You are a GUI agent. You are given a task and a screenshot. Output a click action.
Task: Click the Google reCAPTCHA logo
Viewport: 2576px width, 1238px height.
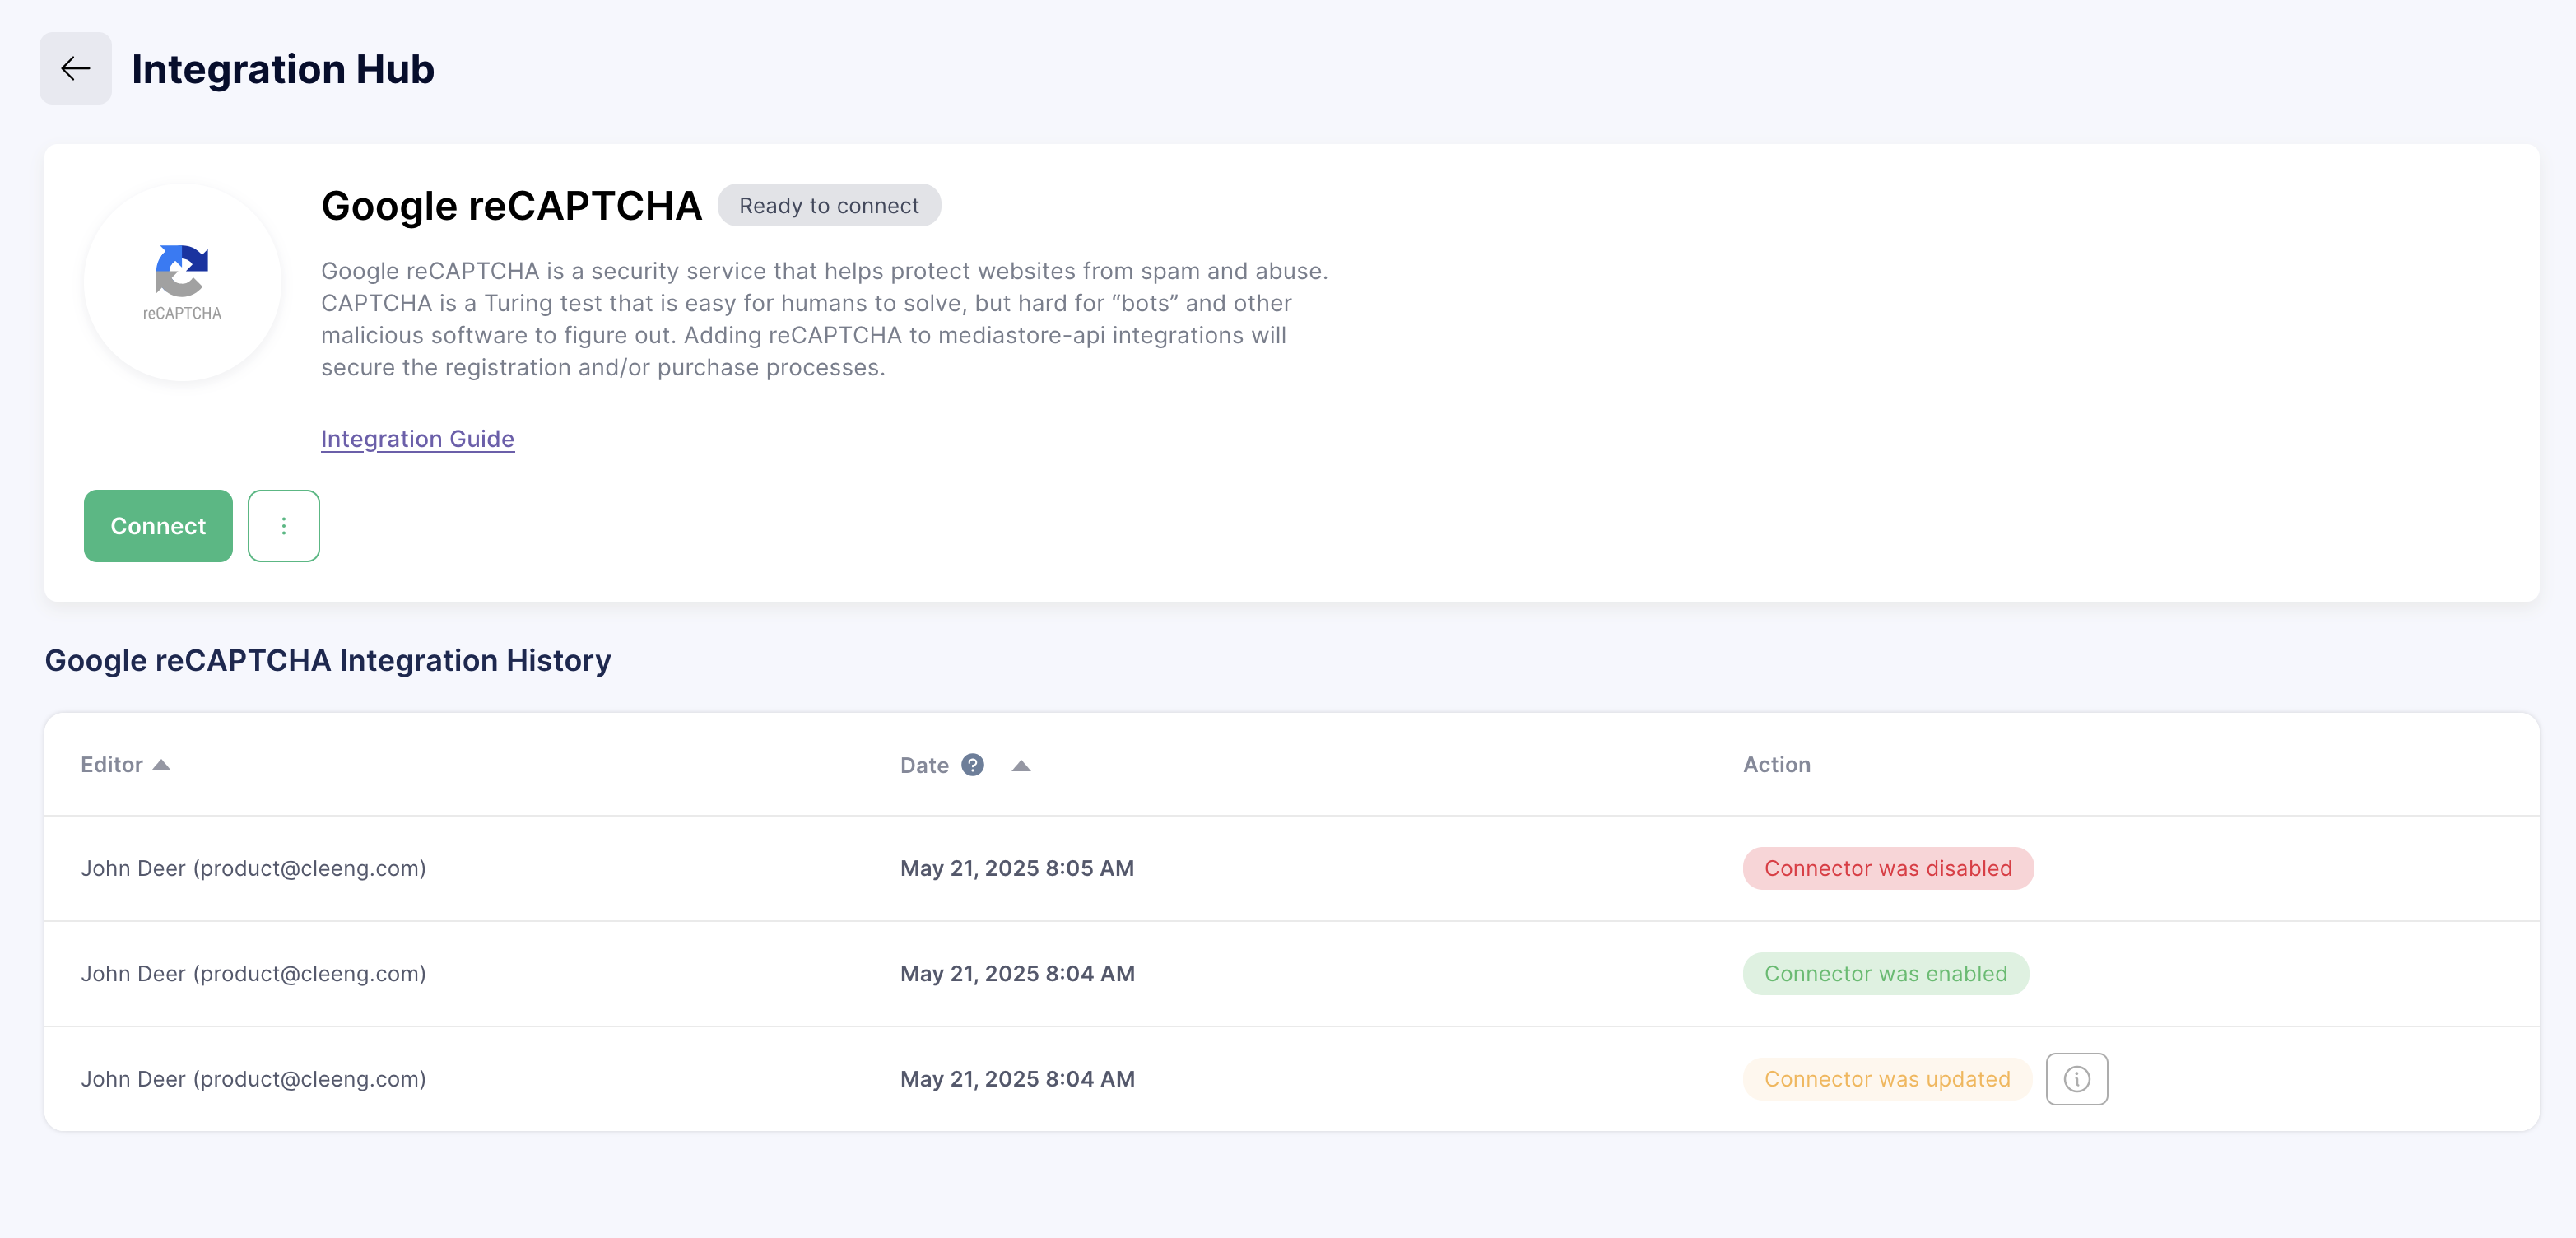tap(182, 282)
